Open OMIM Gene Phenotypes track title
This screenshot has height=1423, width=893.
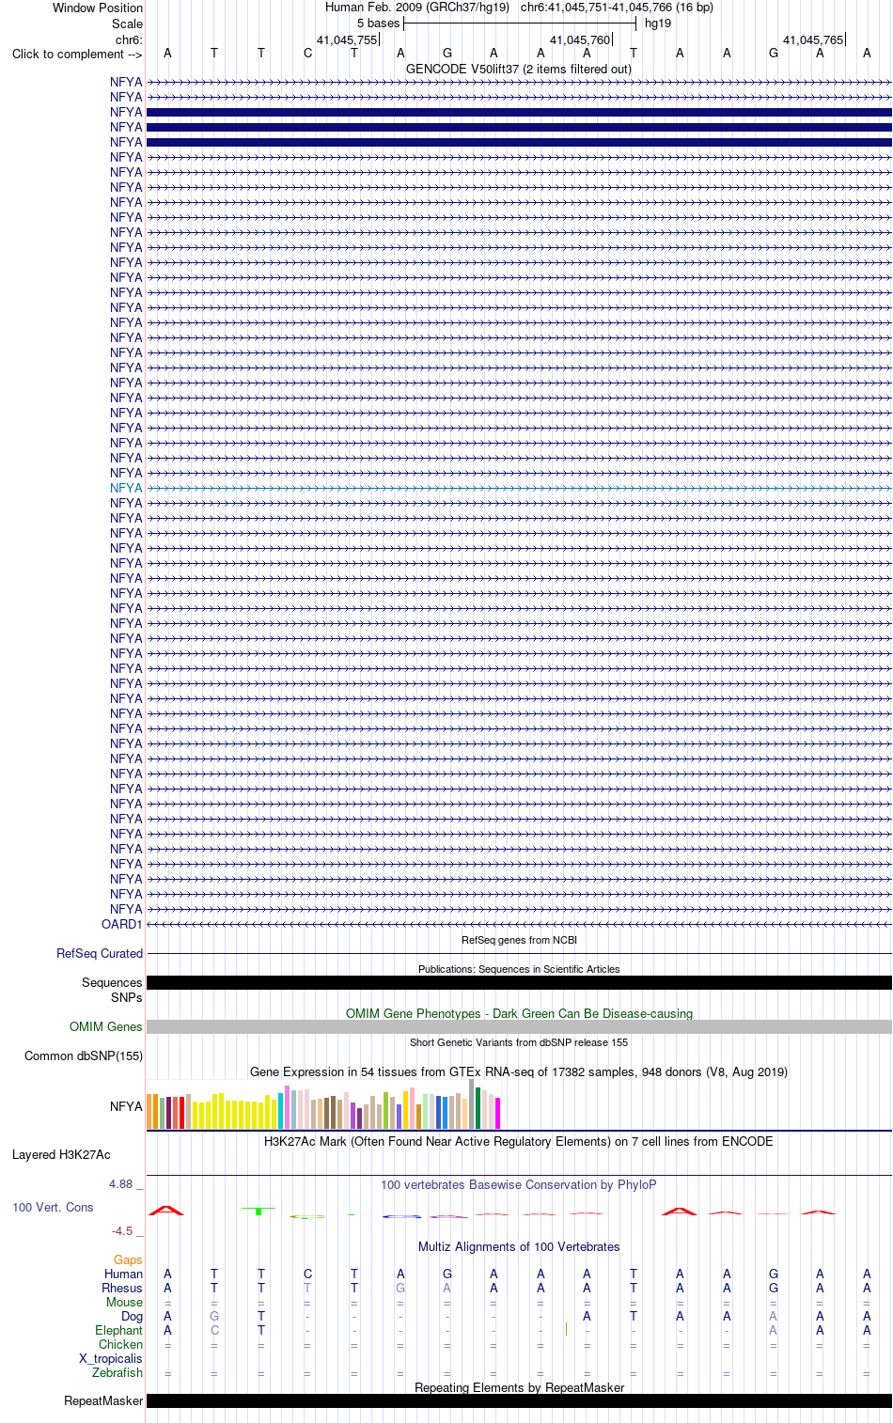pos(519,1013)
